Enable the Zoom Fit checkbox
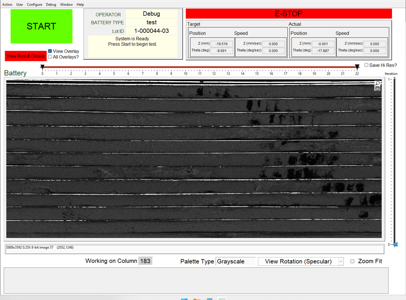The width and height of the screenshot is (406, 300). tap(352, 261)
